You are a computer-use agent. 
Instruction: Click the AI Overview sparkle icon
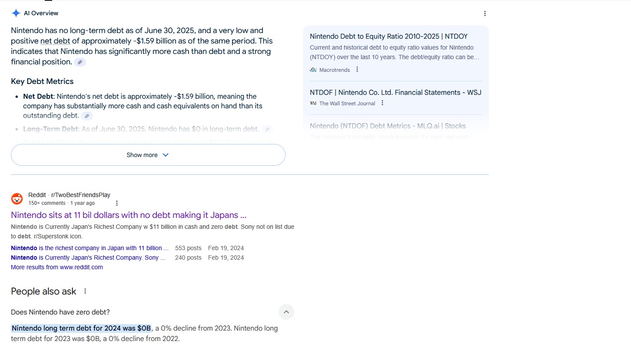[x=16, y=13]
